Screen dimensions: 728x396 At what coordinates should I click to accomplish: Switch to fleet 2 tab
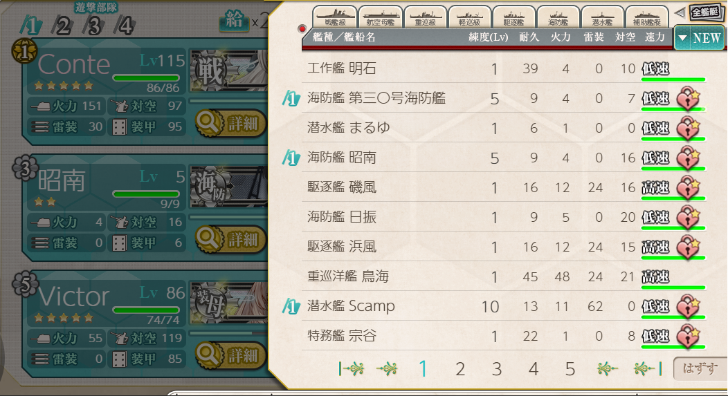[x=63, y=26]
